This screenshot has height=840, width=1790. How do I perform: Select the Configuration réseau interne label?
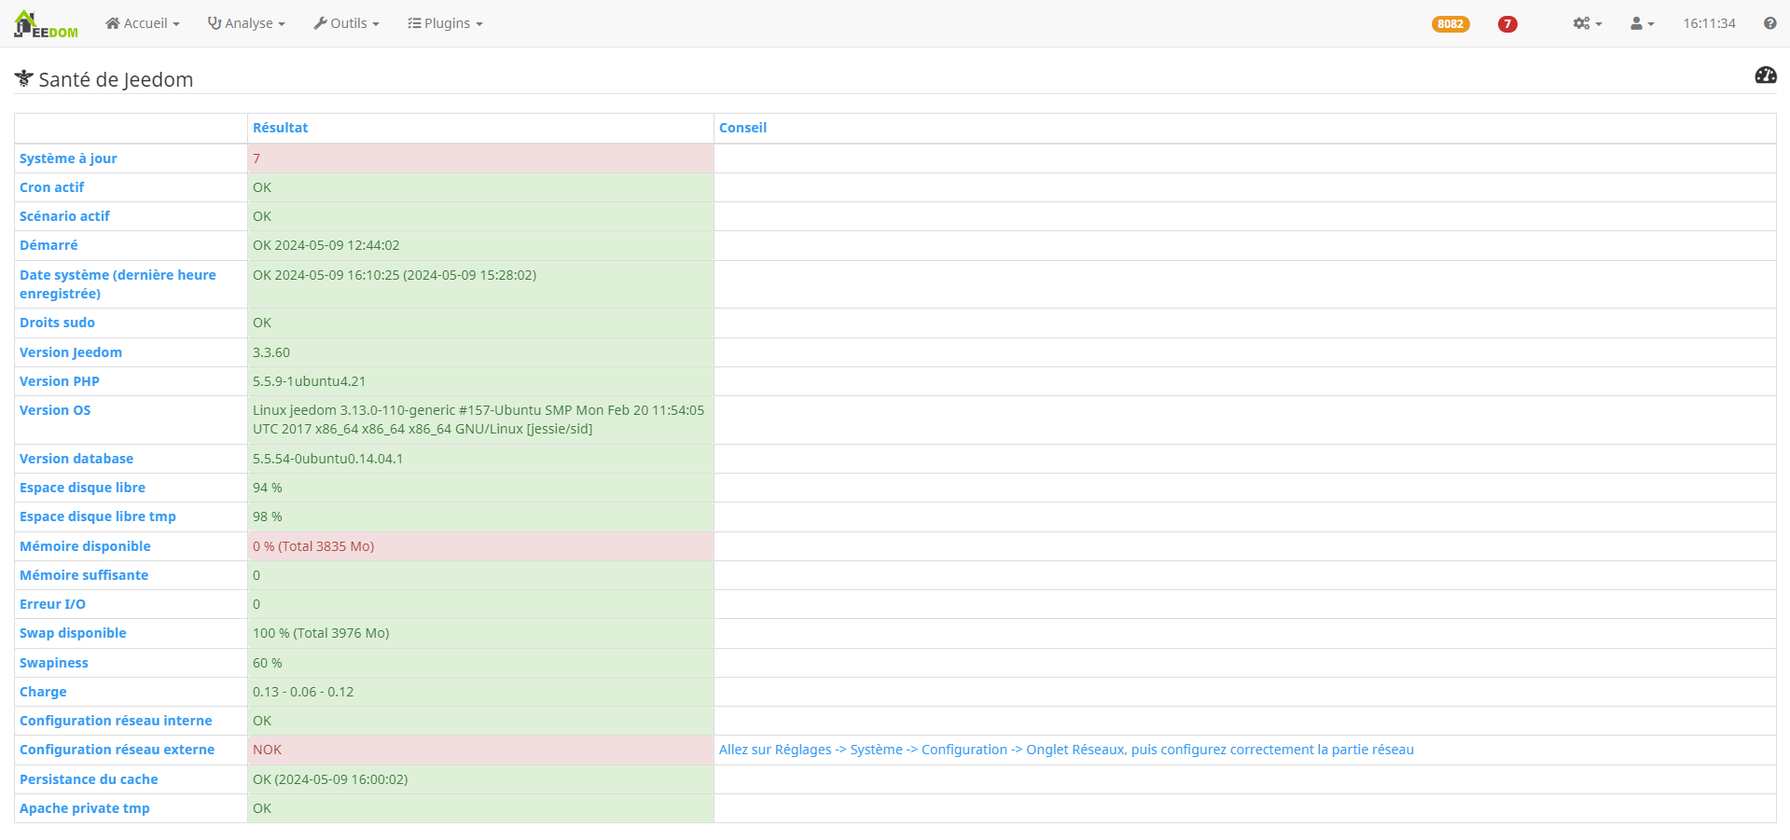[x=116, y=721]
